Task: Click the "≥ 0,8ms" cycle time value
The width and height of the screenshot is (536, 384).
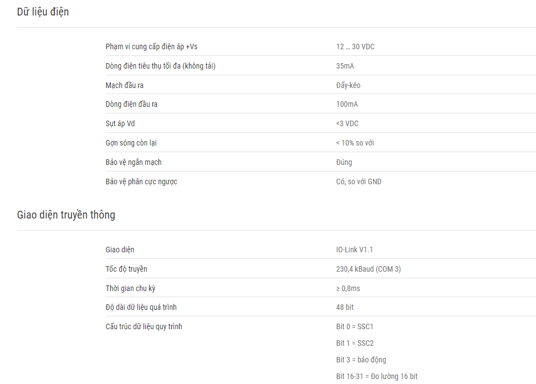Action: tap(348, 288)
